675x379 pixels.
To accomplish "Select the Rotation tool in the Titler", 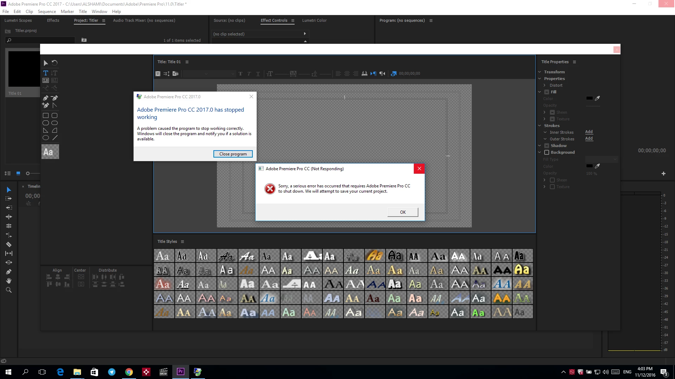I will click(54, 63).
